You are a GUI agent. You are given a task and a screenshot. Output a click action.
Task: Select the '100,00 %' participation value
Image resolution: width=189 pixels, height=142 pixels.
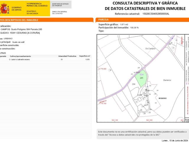134,28
